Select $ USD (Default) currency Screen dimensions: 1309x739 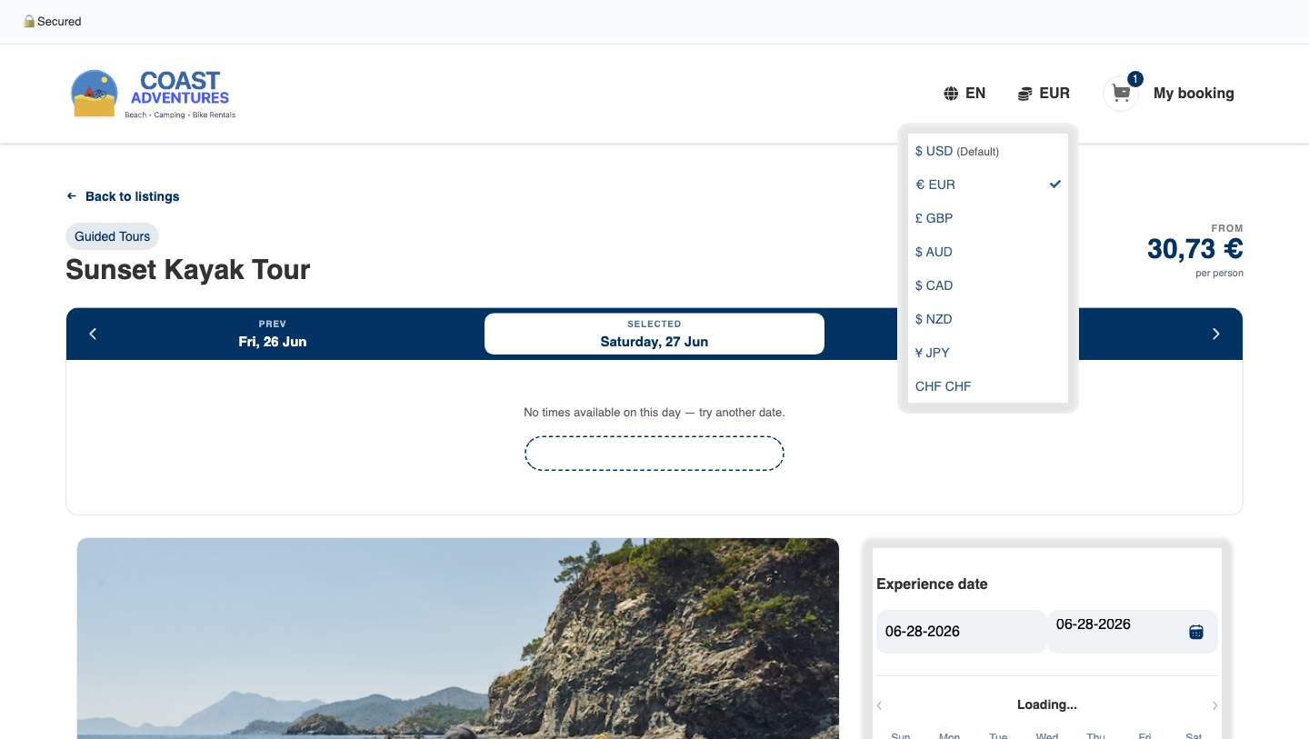(988, 151)
